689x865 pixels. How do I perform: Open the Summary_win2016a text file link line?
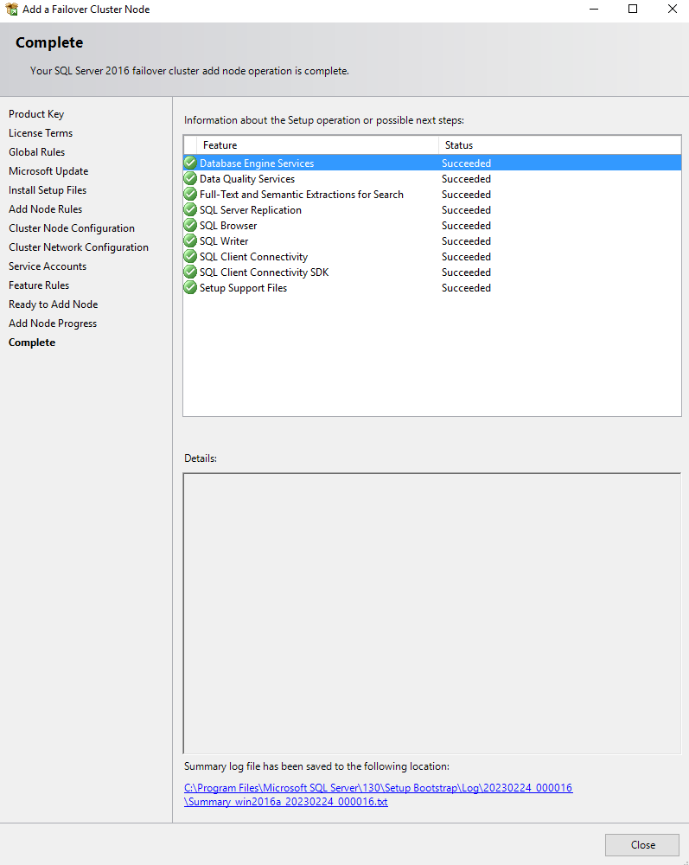coord(285,802)
